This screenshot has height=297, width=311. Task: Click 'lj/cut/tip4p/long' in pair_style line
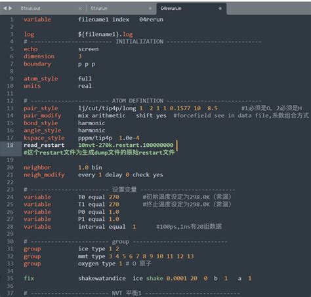[107, 108]
